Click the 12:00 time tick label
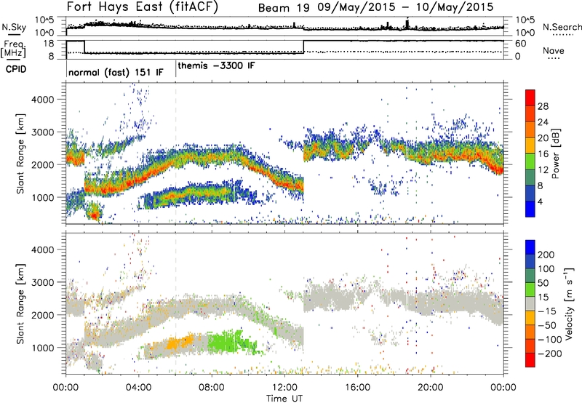 click(x=284, y=388)
